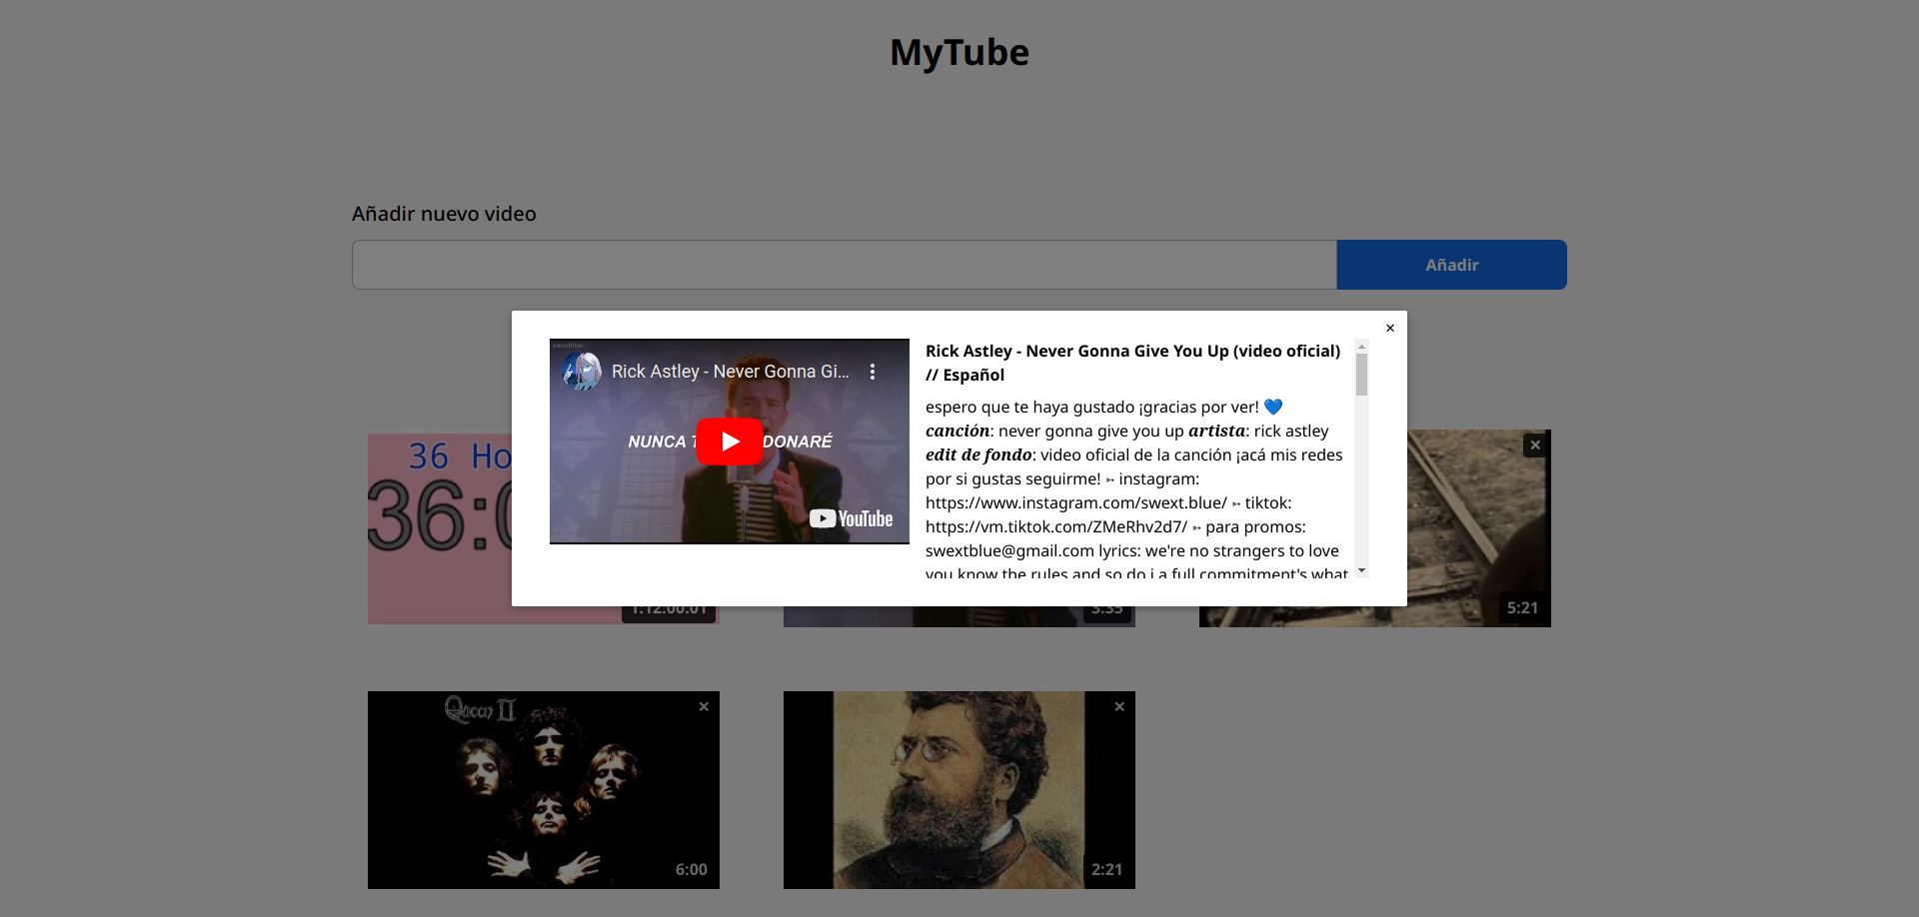Open the Queen II video thumbnail
Image resolution: width=1919 pixels, height=917 pixels.
point(544,790)
